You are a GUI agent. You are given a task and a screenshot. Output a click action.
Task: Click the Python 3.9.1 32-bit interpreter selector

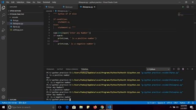coord(9,103)
